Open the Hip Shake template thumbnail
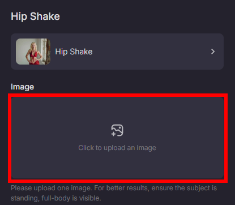 point(33,52)
